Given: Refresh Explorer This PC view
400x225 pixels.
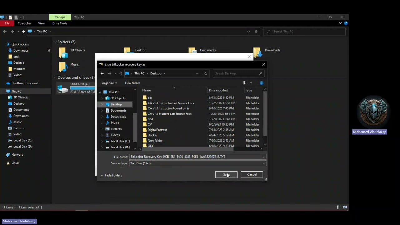Looking at the screenshot, I should tap(256, 32).
